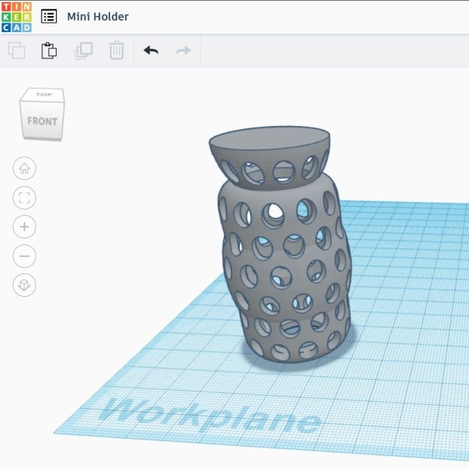Image resolution: width=469 pixels, height=469 pixels.
Task: Click the Duplicate and repeat icon
Action: point(83,51)
